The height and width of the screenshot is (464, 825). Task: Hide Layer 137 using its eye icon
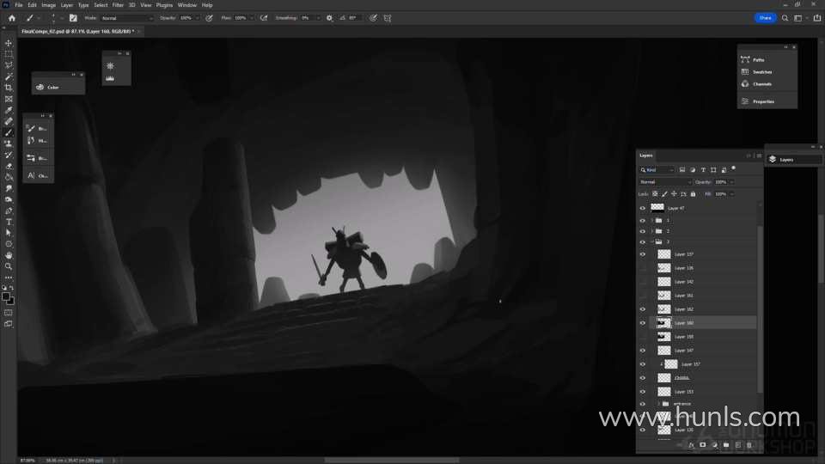point(643,254)
